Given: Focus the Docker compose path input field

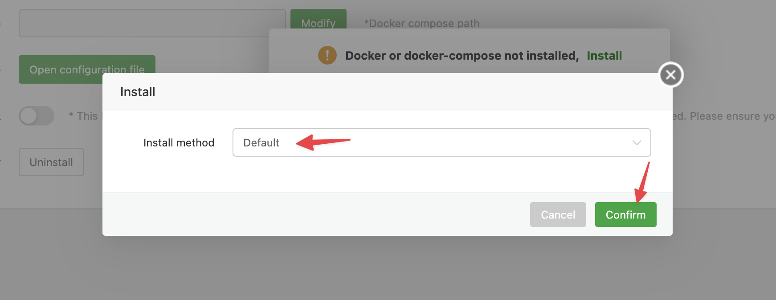Looking at the screenshot, I should click(152, 23).
